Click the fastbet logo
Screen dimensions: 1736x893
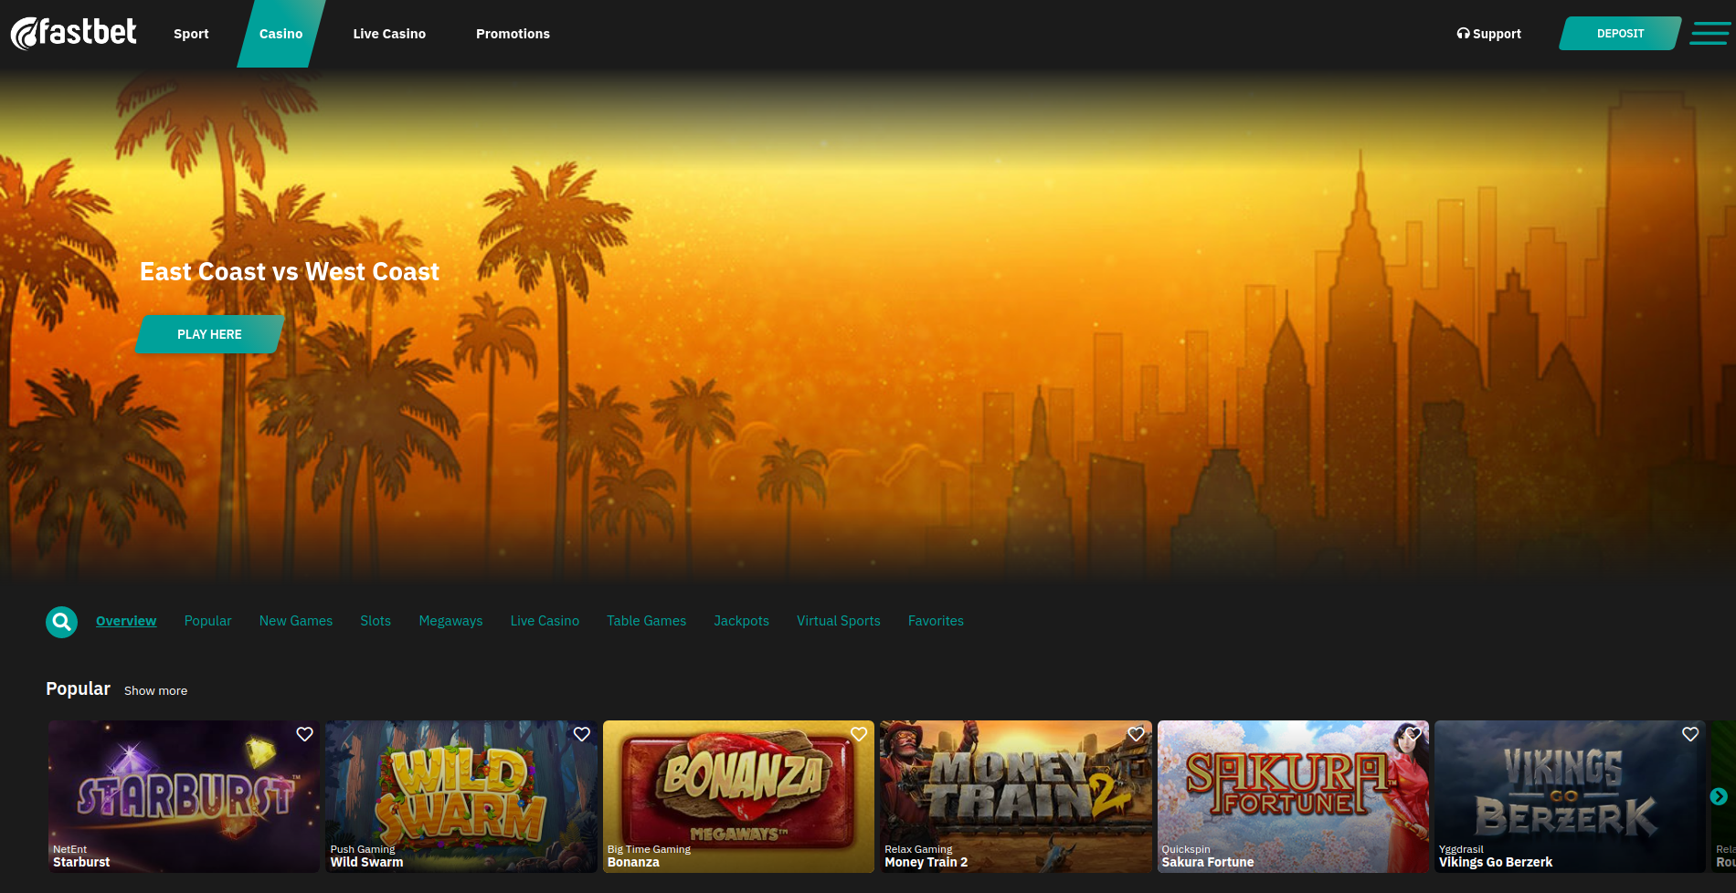(73, 33)
